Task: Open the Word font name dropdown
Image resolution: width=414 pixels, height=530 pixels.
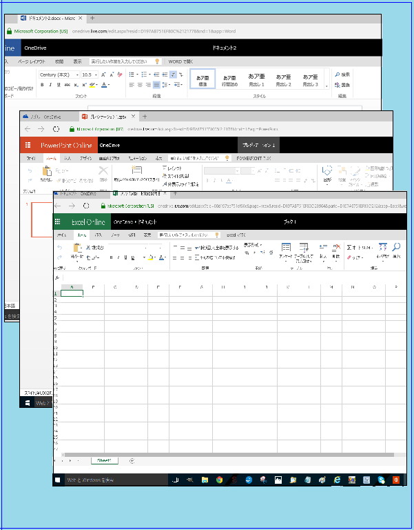Action: coord(77,75)
